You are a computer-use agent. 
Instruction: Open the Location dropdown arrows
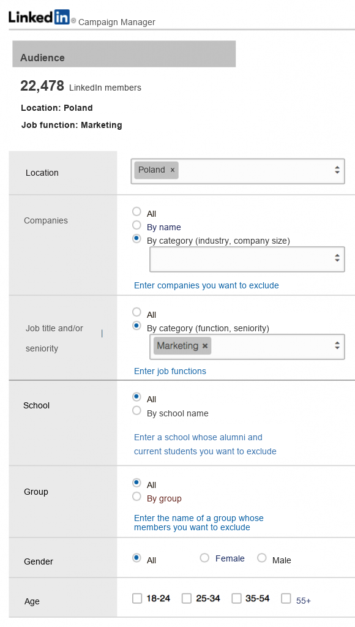pos(337,170)
